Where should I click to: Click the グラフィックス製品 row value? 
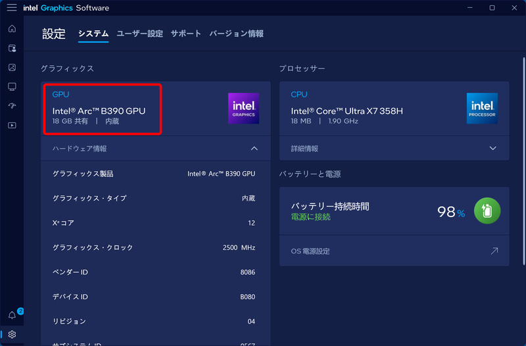222,174
